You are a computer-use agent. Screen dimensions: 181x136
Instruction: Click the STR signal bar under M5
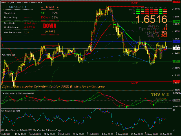tap(142, 12)
